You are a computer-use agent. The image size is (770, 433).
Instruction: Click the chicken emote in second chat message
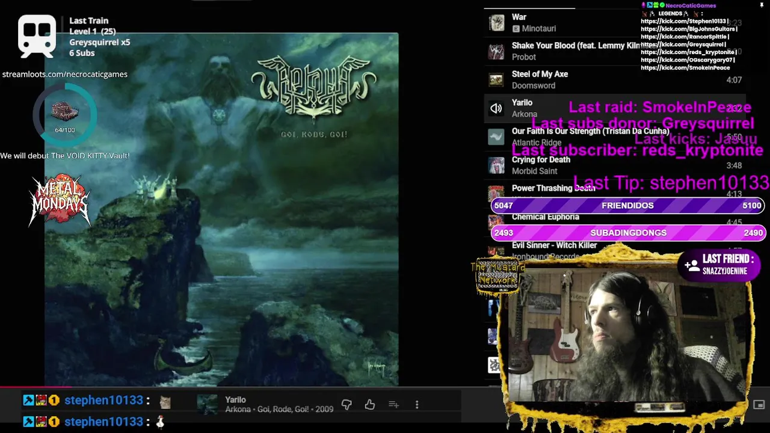[x=160, y=422]
